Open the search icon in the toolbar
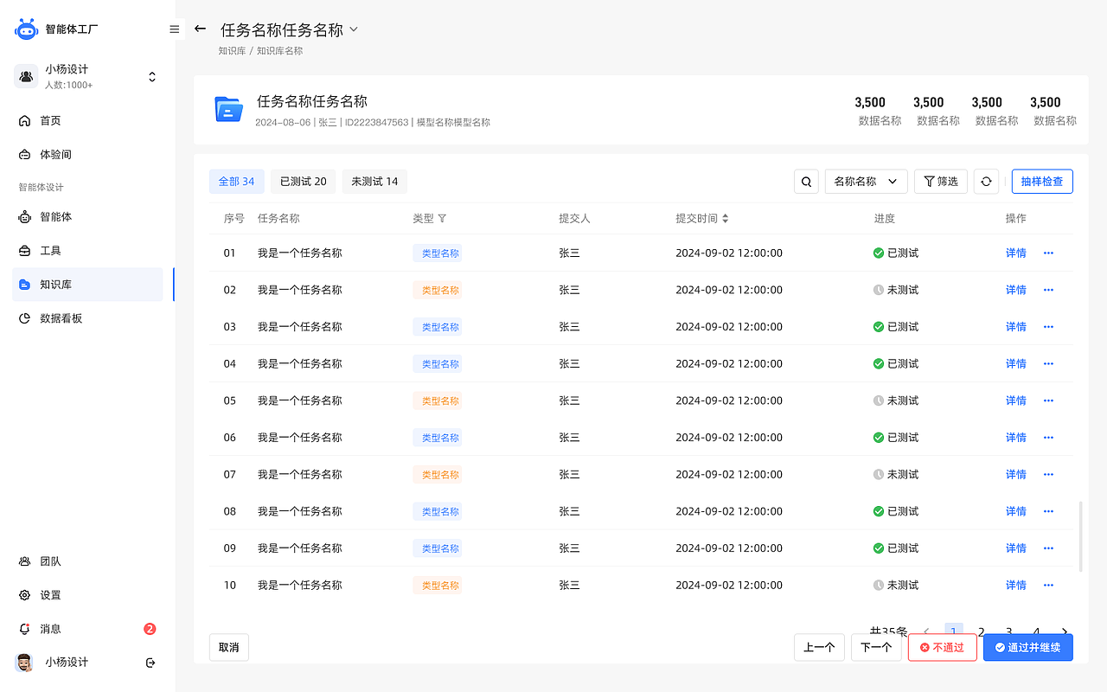This screenshot has height=692, width=1107. coord(806,181)
